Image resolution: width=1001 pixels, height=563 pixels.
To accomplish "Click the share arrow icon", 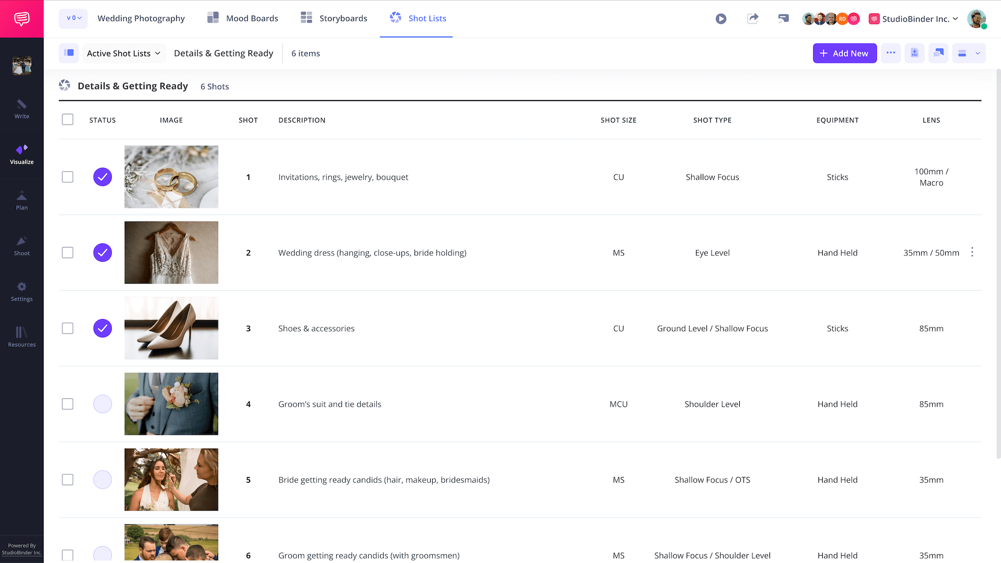I will pos(752,19).
